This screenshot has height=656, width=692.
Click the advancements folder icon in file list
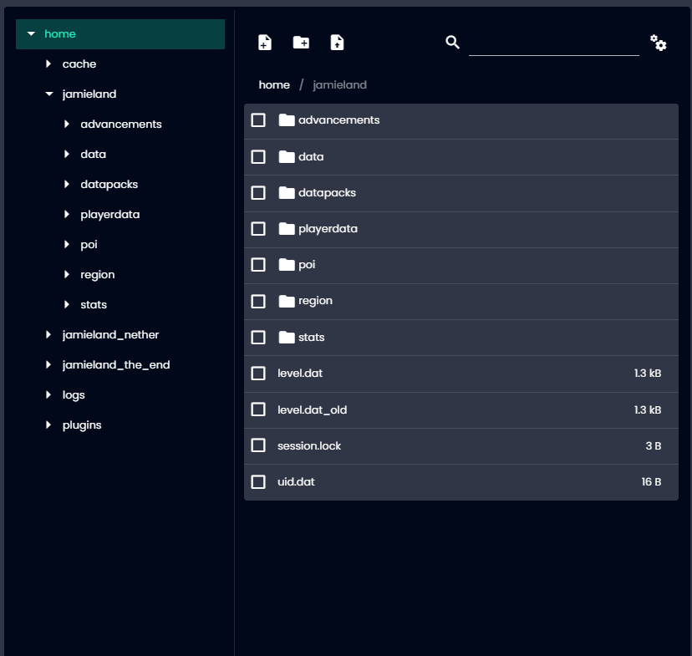coord(287,120)
